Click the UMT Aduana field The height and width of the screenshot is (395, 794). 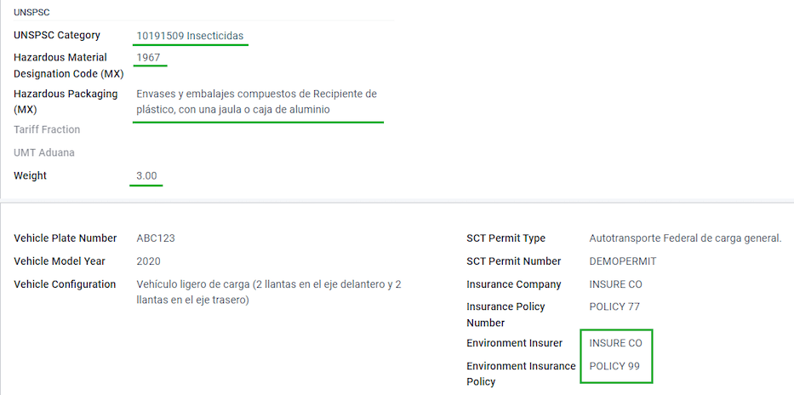[x=258, y=152]
